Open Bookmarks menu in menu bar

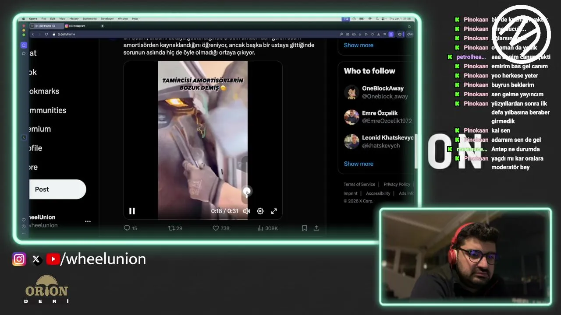89,19
